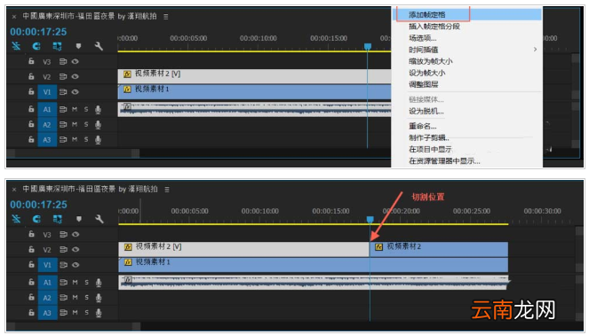Solo track A1 in upper timeline
Image resolution: width=589 pixels, height=335 pixels.
[x=86, y=109]
